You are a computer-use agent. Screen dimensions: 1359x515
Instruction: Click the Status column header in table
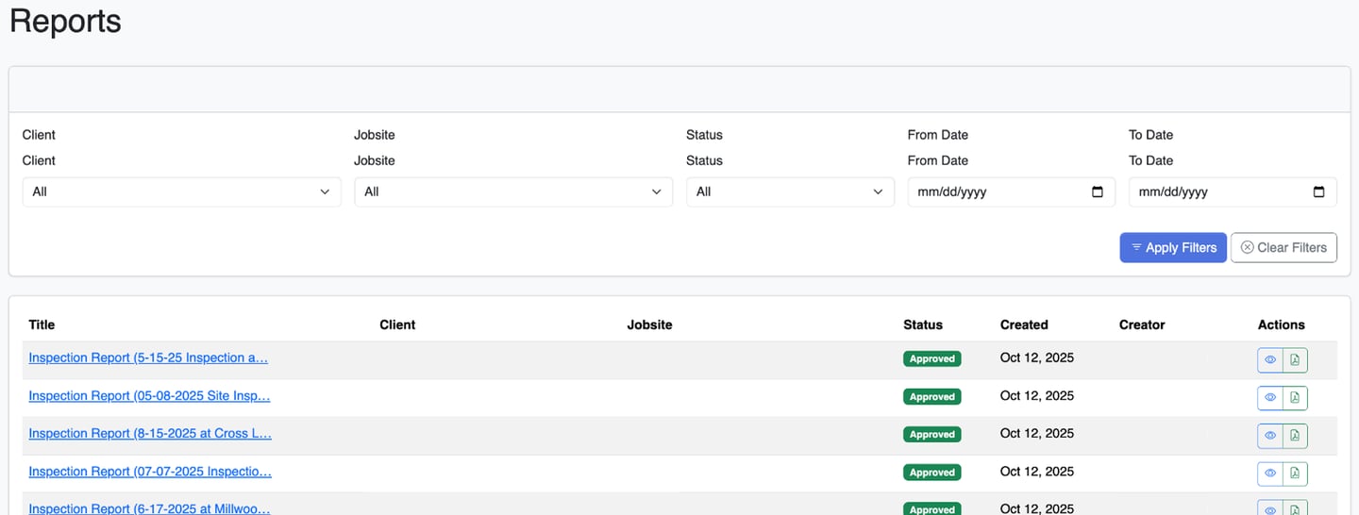click(923, 324)
